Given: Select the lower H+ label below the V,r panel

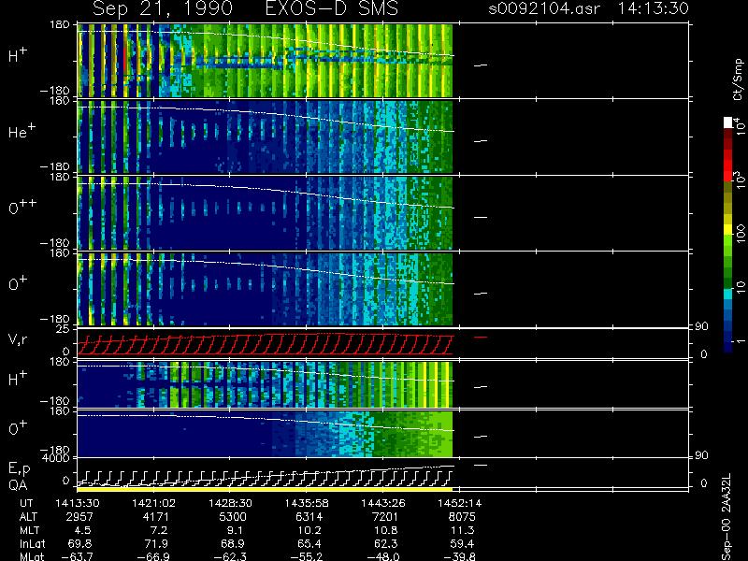Looking at the screenshot, I should tap(18, 379).
